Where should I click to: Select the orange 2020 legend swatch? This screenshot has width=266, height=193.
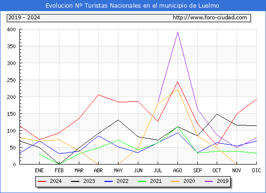176,181
